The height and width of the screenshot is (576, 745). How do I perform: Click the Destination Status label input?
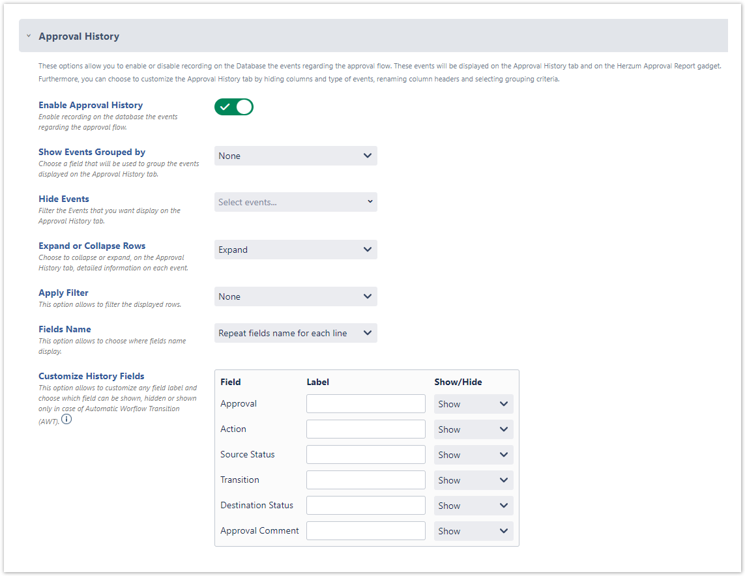(366, 506)
